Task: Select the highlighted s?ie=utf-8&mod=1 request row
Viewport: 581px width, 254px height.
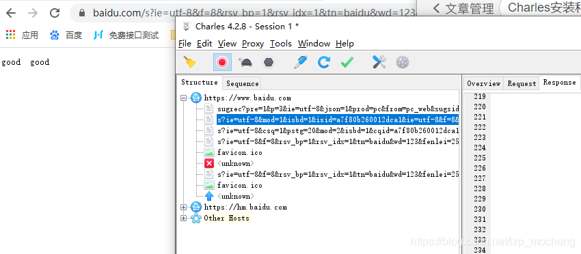Action: pos(338,119)
